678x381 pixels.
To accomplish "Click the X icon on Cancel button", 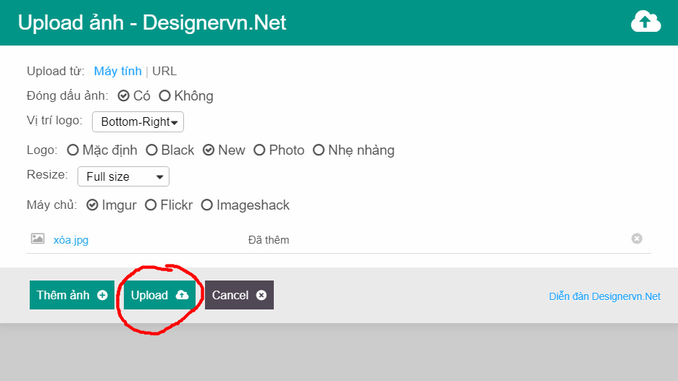I will [x=261, y=295].
